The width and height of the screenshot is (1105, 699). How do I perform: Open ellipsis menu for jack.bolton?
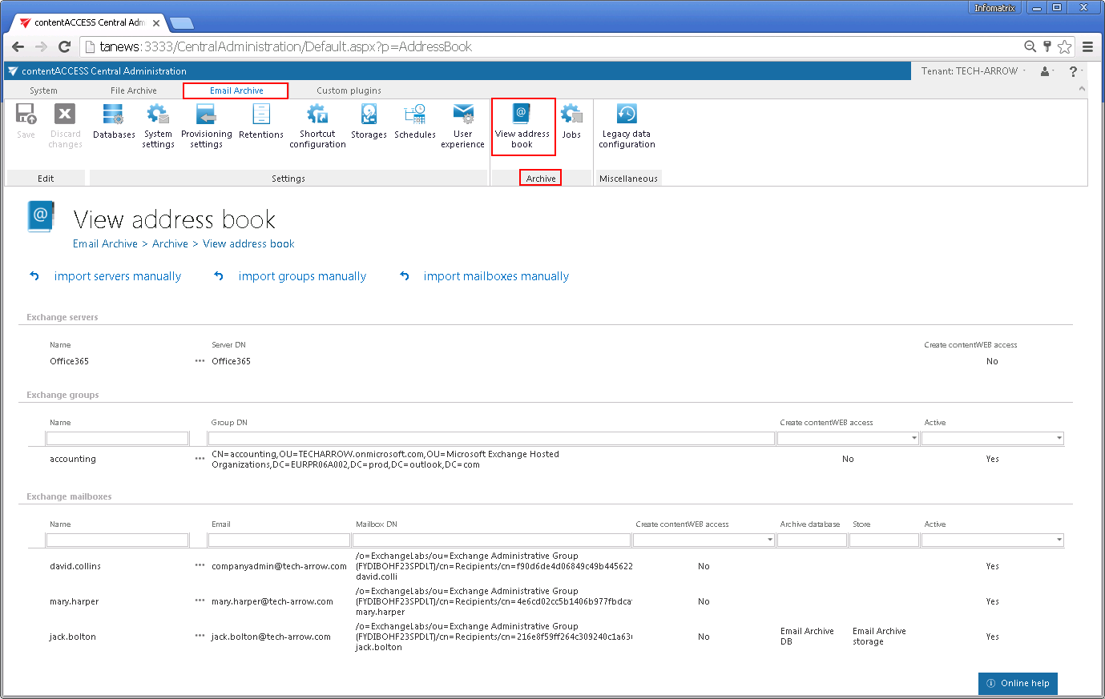200,637
